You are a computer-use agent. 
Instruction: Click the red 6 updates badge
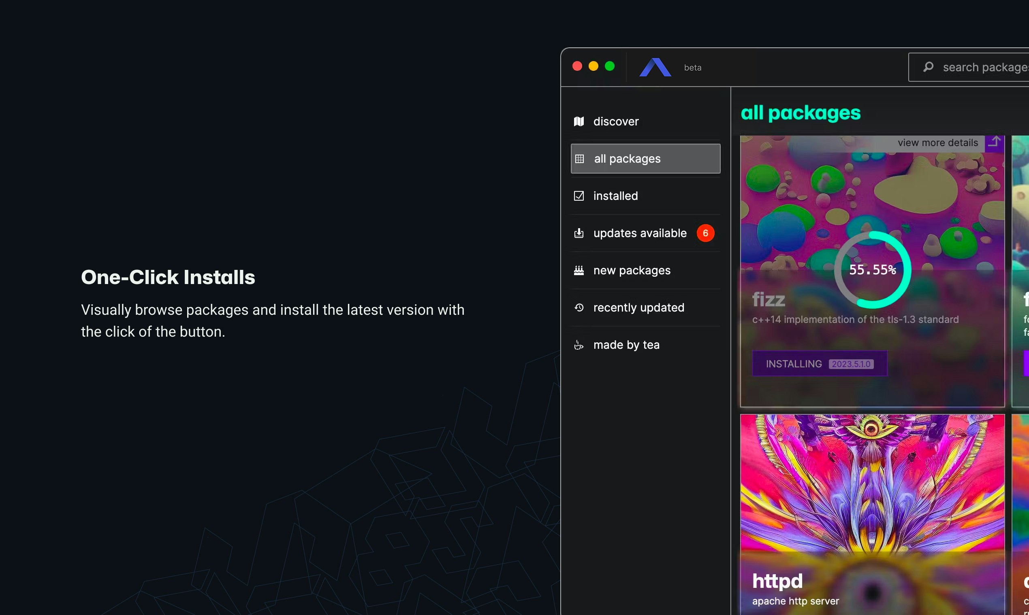(x=705, y=233)
